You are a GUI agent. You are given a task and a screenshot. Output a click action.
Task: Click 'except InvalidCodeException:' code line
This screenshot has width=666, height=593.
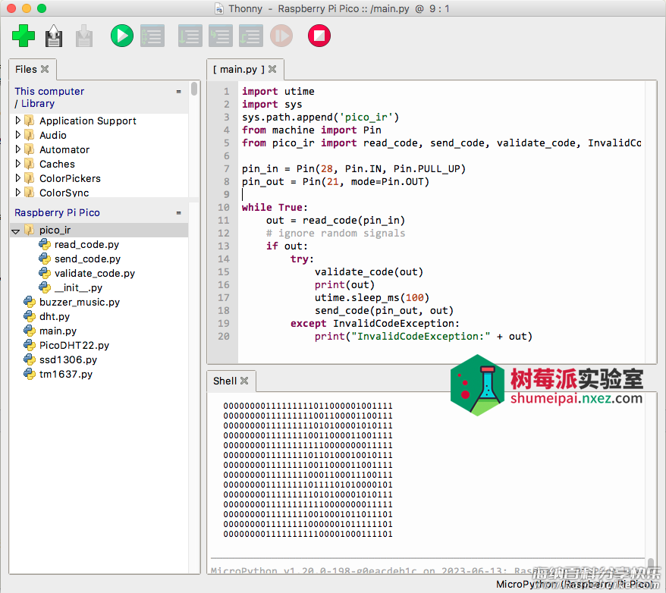375,324
